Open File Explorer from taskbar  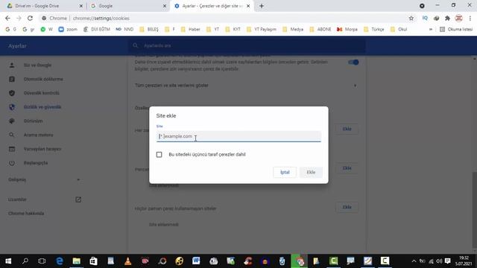coord(76,261)
